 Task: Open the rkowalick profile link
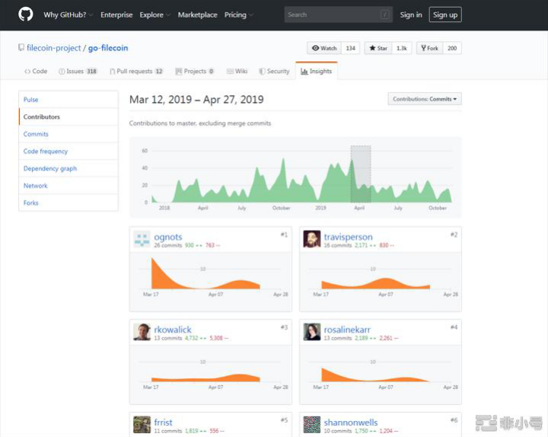pyautogui.click(x=173, y=330)
